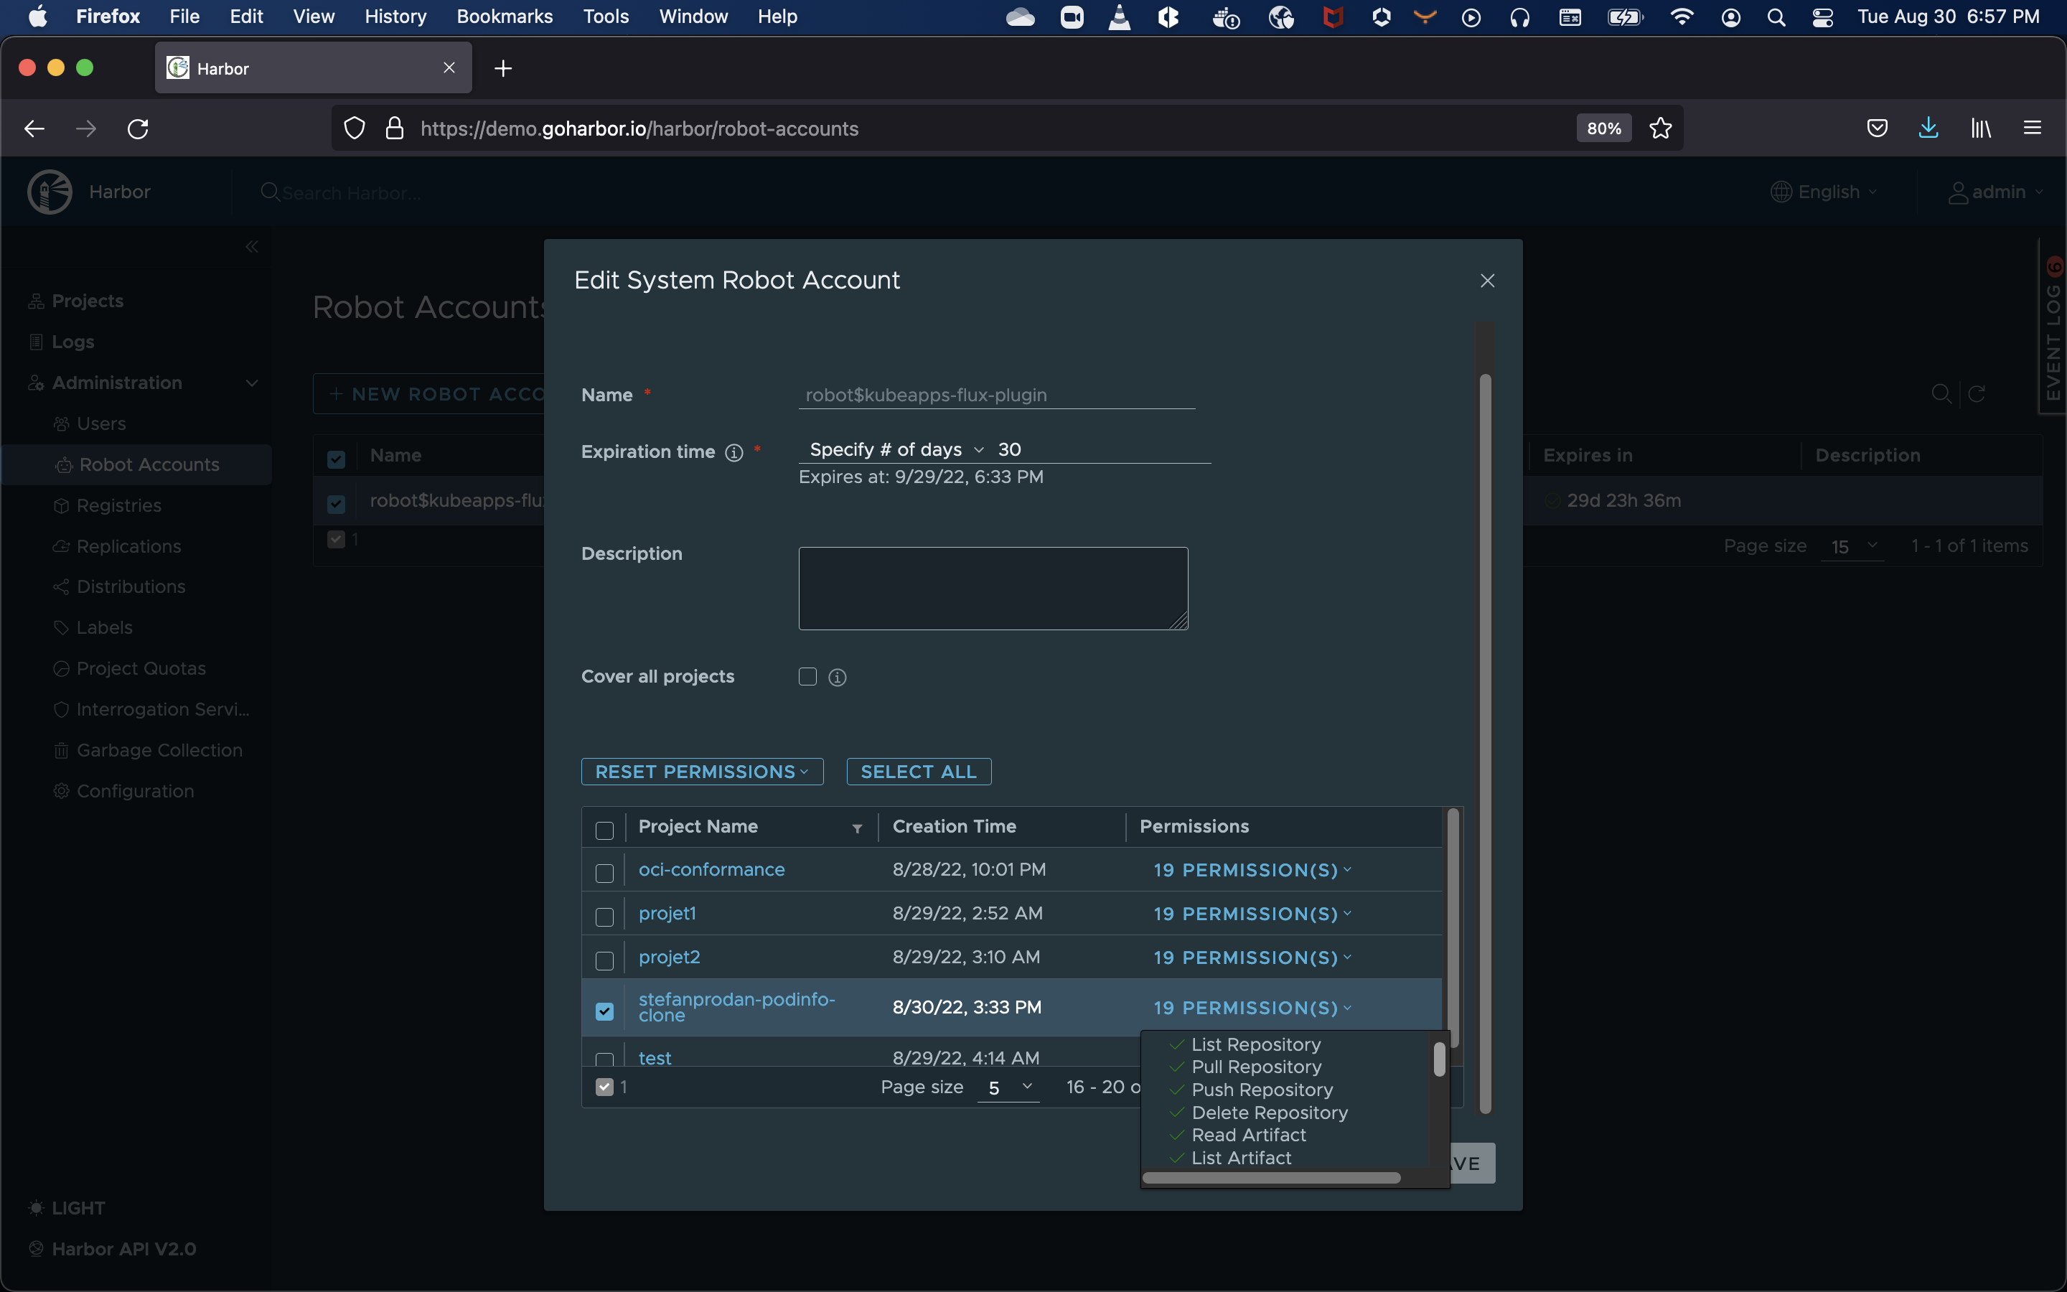The width and height of the screenshot is (2067, 1292).
Task: Open Registries from the sidebar
Action: click(x=120, y=505)
